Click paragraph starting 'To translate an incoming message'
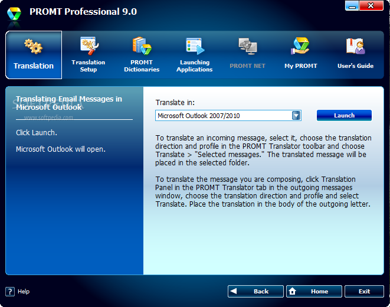Viewport: 390px width, 307px height. click(263, 151)
